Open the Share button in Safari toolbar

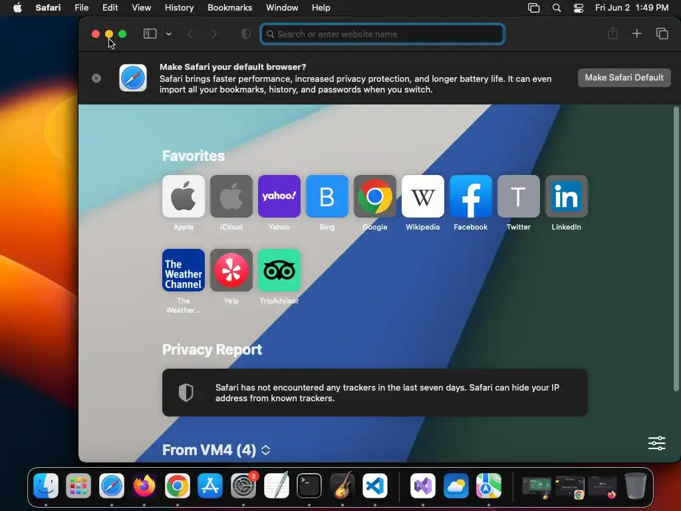(x=613, y=33)
